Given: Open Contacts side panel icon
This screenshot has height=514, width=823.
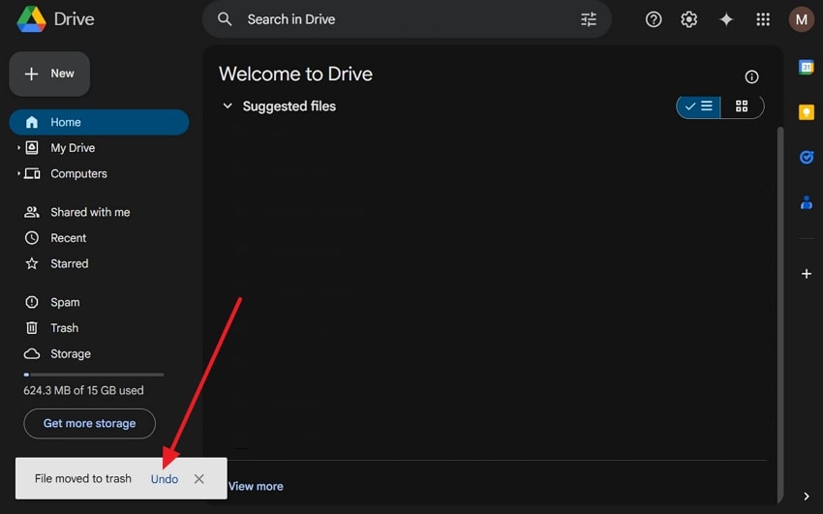Looking at the screenshot, I should pos(806,202).
